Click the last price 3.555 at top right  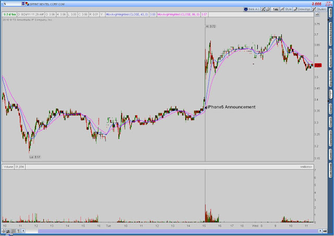coord(317,4)
